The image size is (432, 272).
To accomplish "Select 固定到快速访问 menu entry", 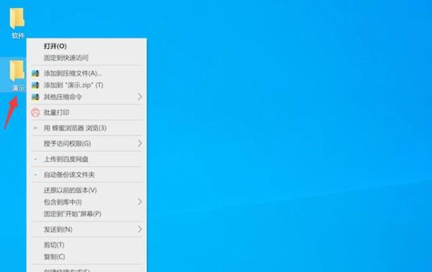I will click(x=86, y=58).
